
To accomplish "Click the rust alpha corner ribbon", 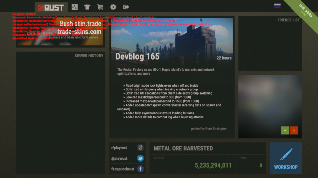I will click(304, 13).
